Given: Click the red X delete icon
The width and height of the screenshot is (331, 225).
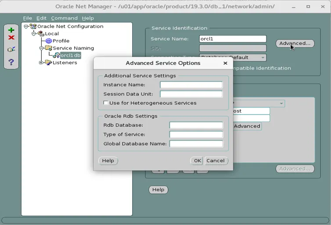Looking at the screenshot, I should 11,38.
